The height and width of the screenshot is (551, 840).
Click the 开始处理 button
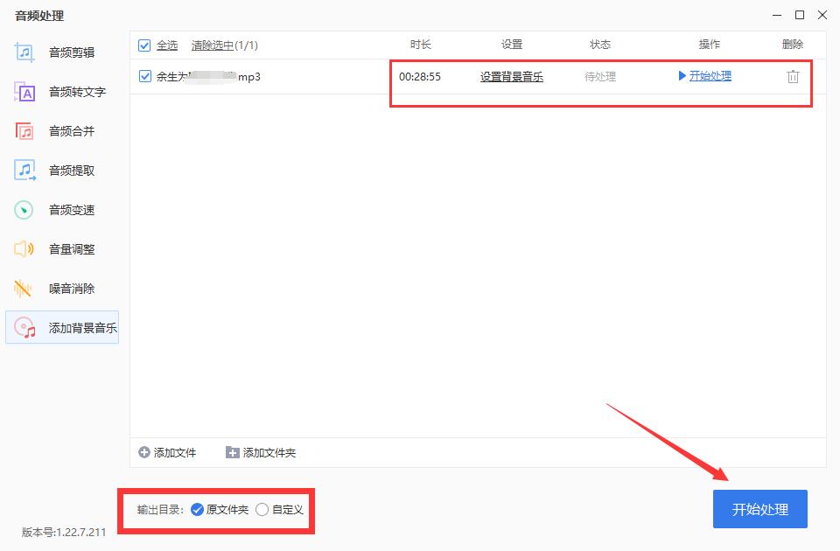[x=759, y=508]
